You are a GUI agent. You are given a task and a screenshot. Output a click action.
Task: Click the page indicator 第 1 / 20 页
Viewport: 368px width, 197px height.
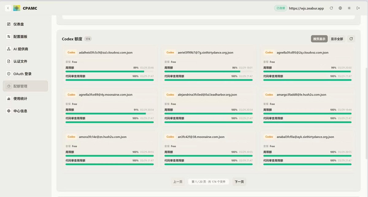coord(209,182)
